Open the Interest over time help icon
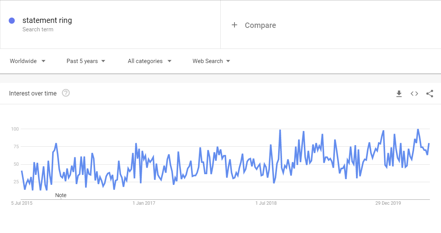Screen dimensions: 441x233 pos(66,93)
